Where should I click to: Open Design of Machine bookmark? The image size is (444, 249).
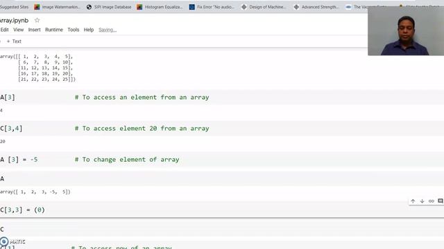click(x=264, y=7)
